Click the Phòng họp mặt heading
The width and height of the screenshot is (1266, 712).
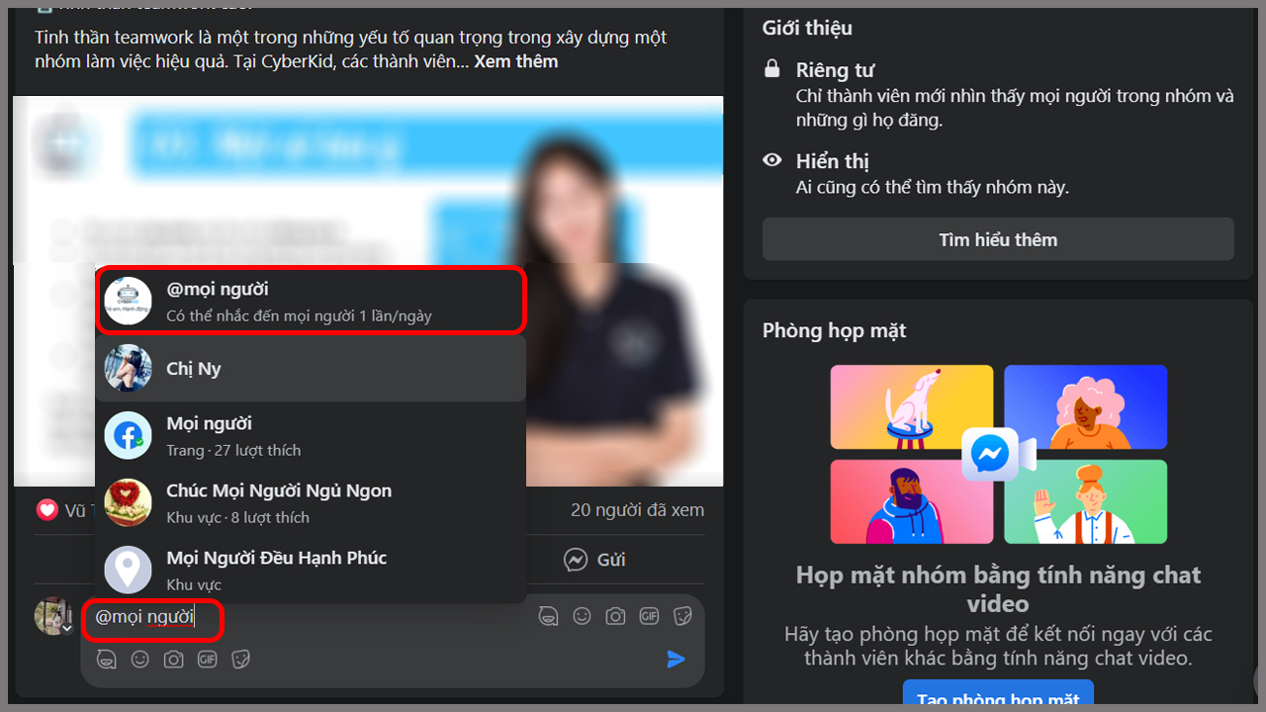coord(835,330)
